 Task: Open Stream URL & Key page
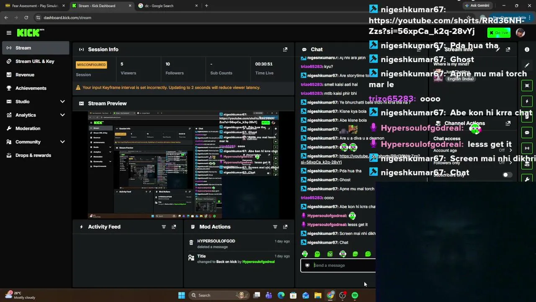tap(36, 61)
